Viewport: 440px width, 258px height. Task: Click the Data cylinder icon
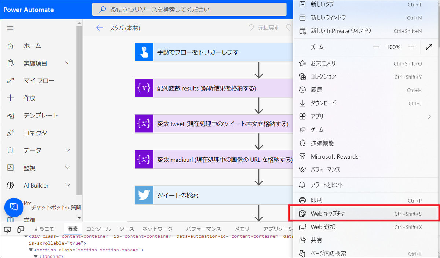(10, 150)
